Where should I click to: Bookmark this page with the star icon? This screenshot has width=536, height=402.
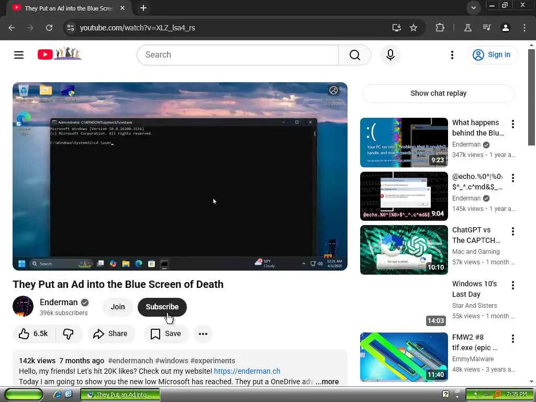tap(414, 28)
